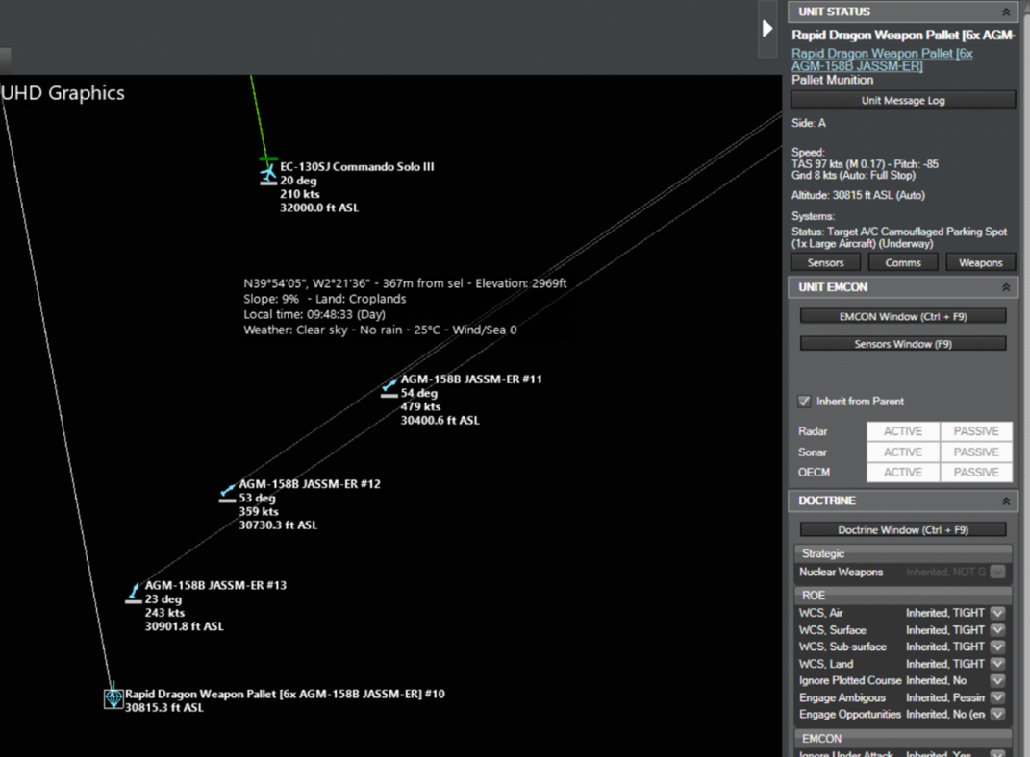Collapse the DOCTRINE panel
Viewport: 1030px width, 757px height.
1006,501
